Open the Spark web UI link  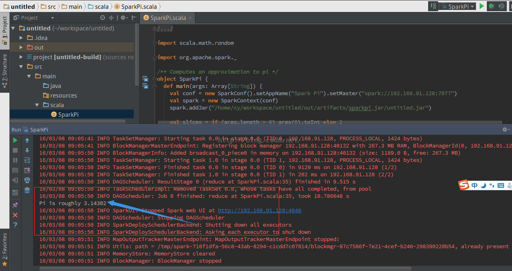(260, 210)
